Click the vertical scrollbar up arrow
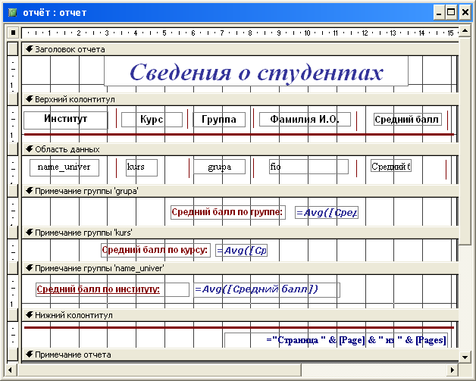This screenshot has width=476, height=381. coord(465,31)
